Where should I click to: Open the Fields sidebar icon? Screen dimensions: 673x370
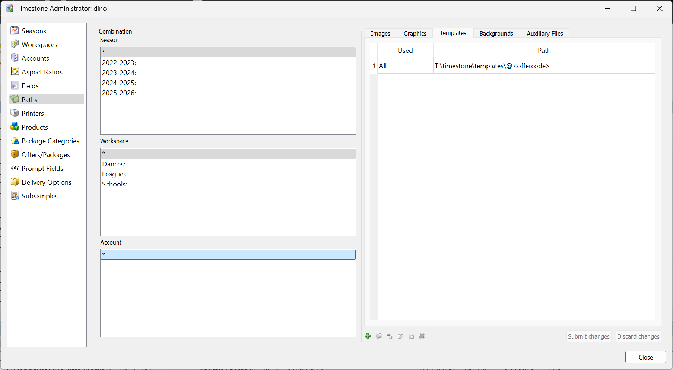coord(15,86)
